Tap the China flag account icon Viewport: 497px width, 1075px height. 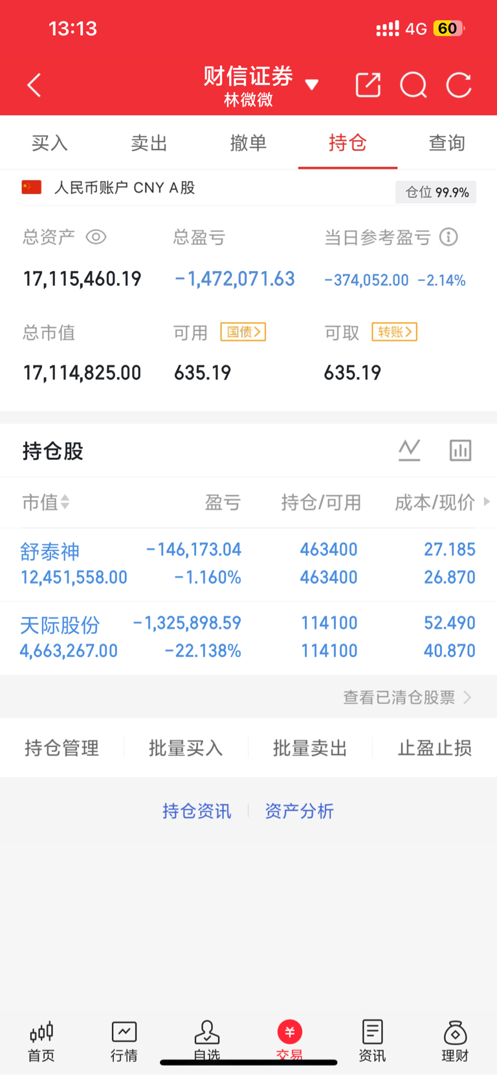(x=32, y=188)
